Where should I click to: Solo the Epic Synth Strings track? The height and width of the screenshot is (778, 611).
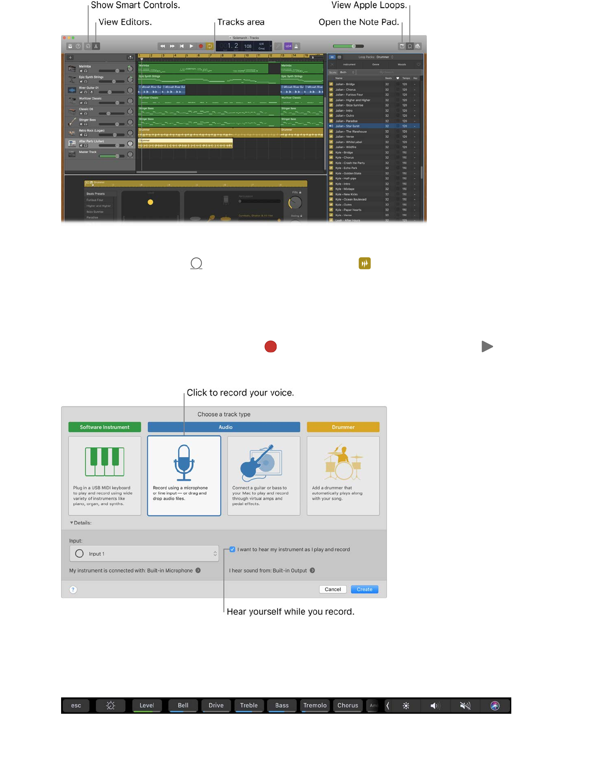(x=86, y=81)
